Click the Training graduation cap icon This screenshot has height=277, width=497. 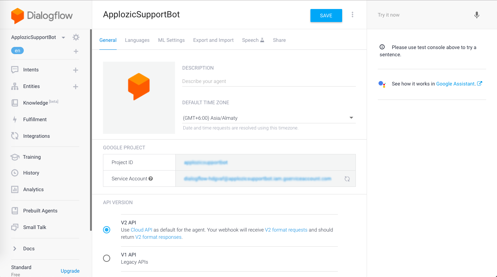click(x=15, y=157)
